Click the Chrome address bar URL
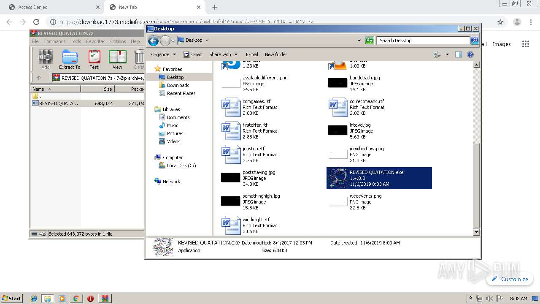Viewport: 540px width, 304px height. (186, 22)
